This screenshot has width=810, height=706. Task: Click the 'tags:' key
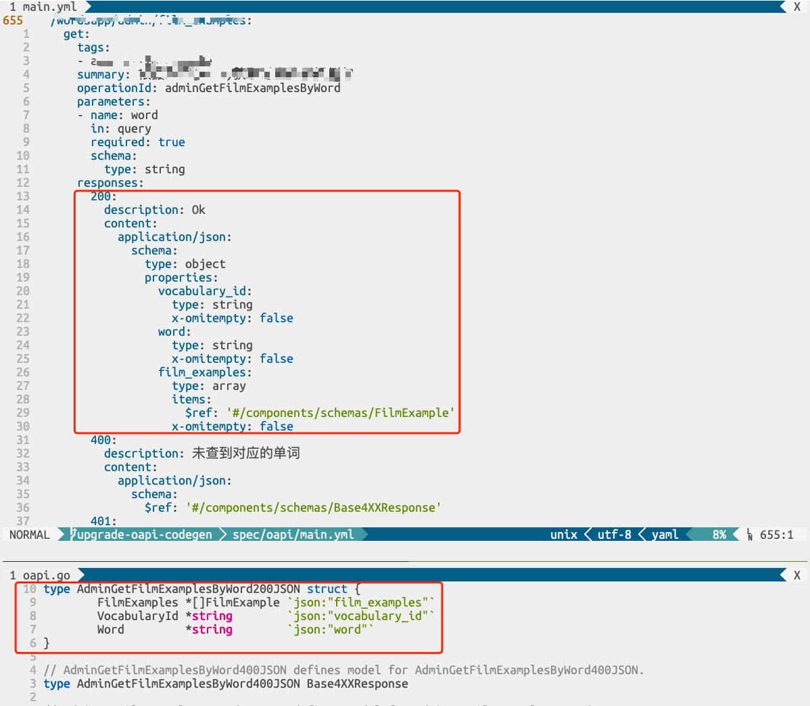[x=93, y=47]
